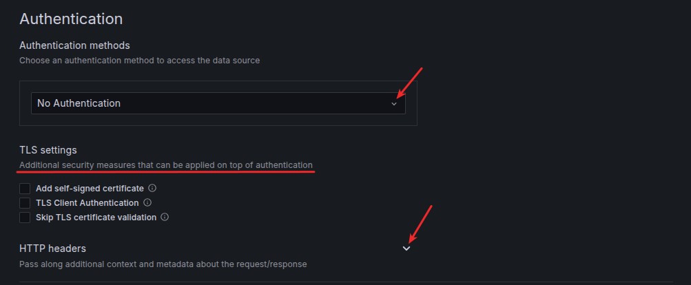Click the TLS Client Authentication label text
This screenshot has height=285, width=691.
[87, 203]
